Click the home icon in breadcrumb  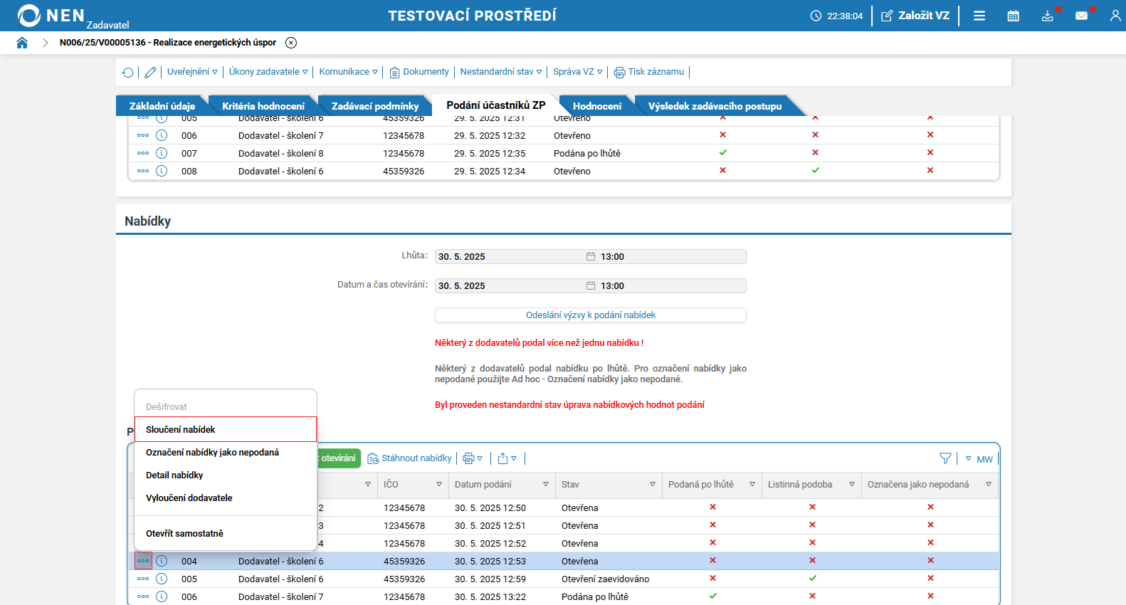(22, 43)
